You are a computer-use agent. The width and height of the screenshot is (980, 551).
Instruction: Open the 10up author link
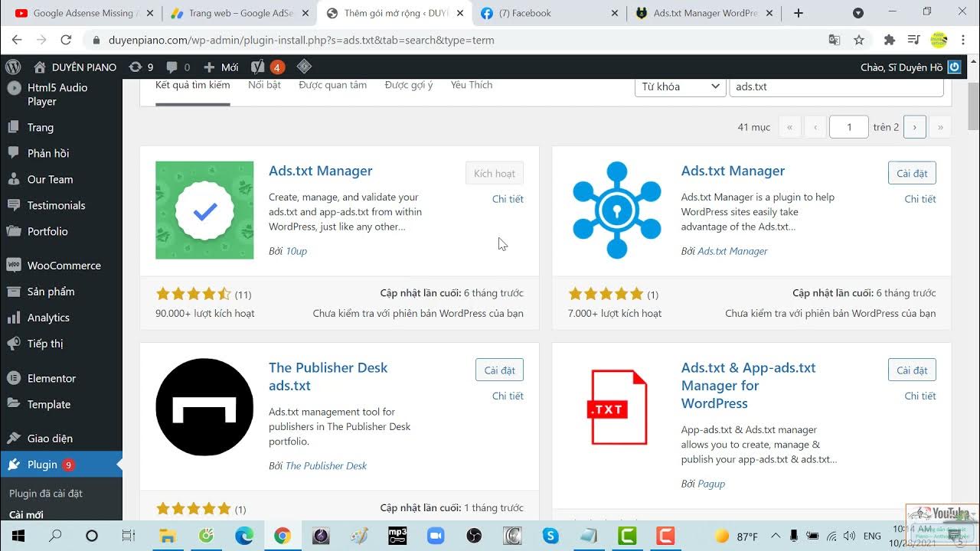coord(296,251)
